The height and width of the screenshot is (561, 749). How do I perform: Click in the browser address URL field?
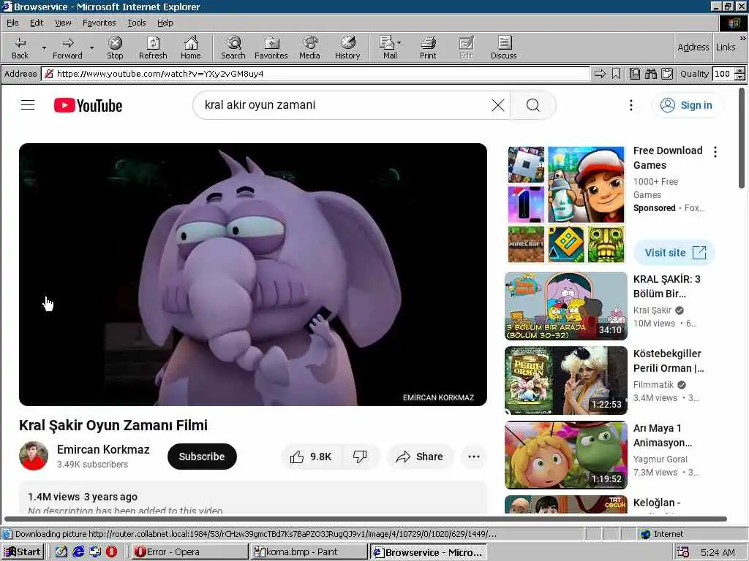point(315,74)
